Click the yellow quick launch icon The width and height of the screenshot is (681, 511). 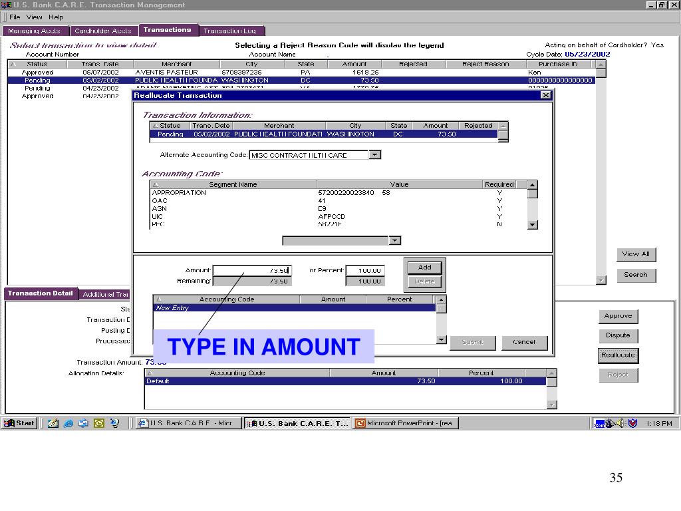point(99,423)
